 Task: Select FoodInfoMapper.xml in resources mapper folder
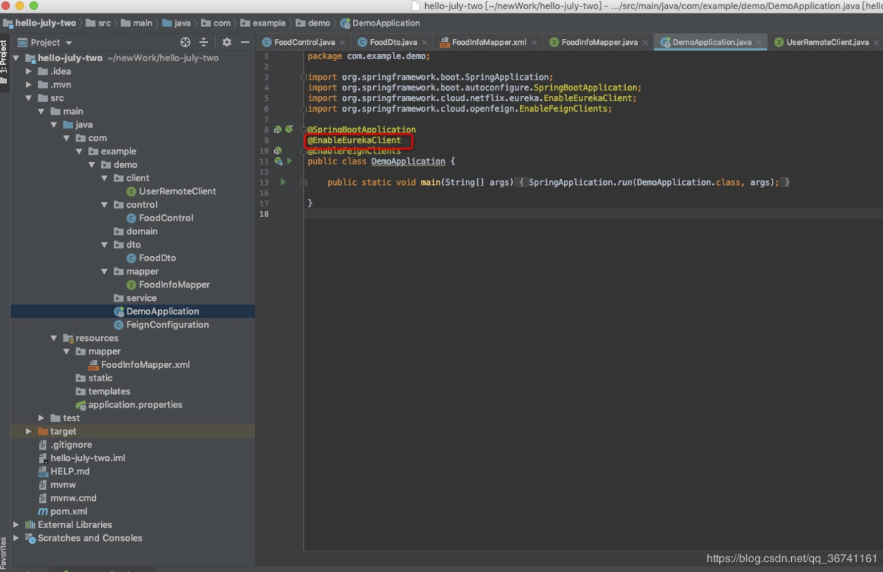pos(145,365)
